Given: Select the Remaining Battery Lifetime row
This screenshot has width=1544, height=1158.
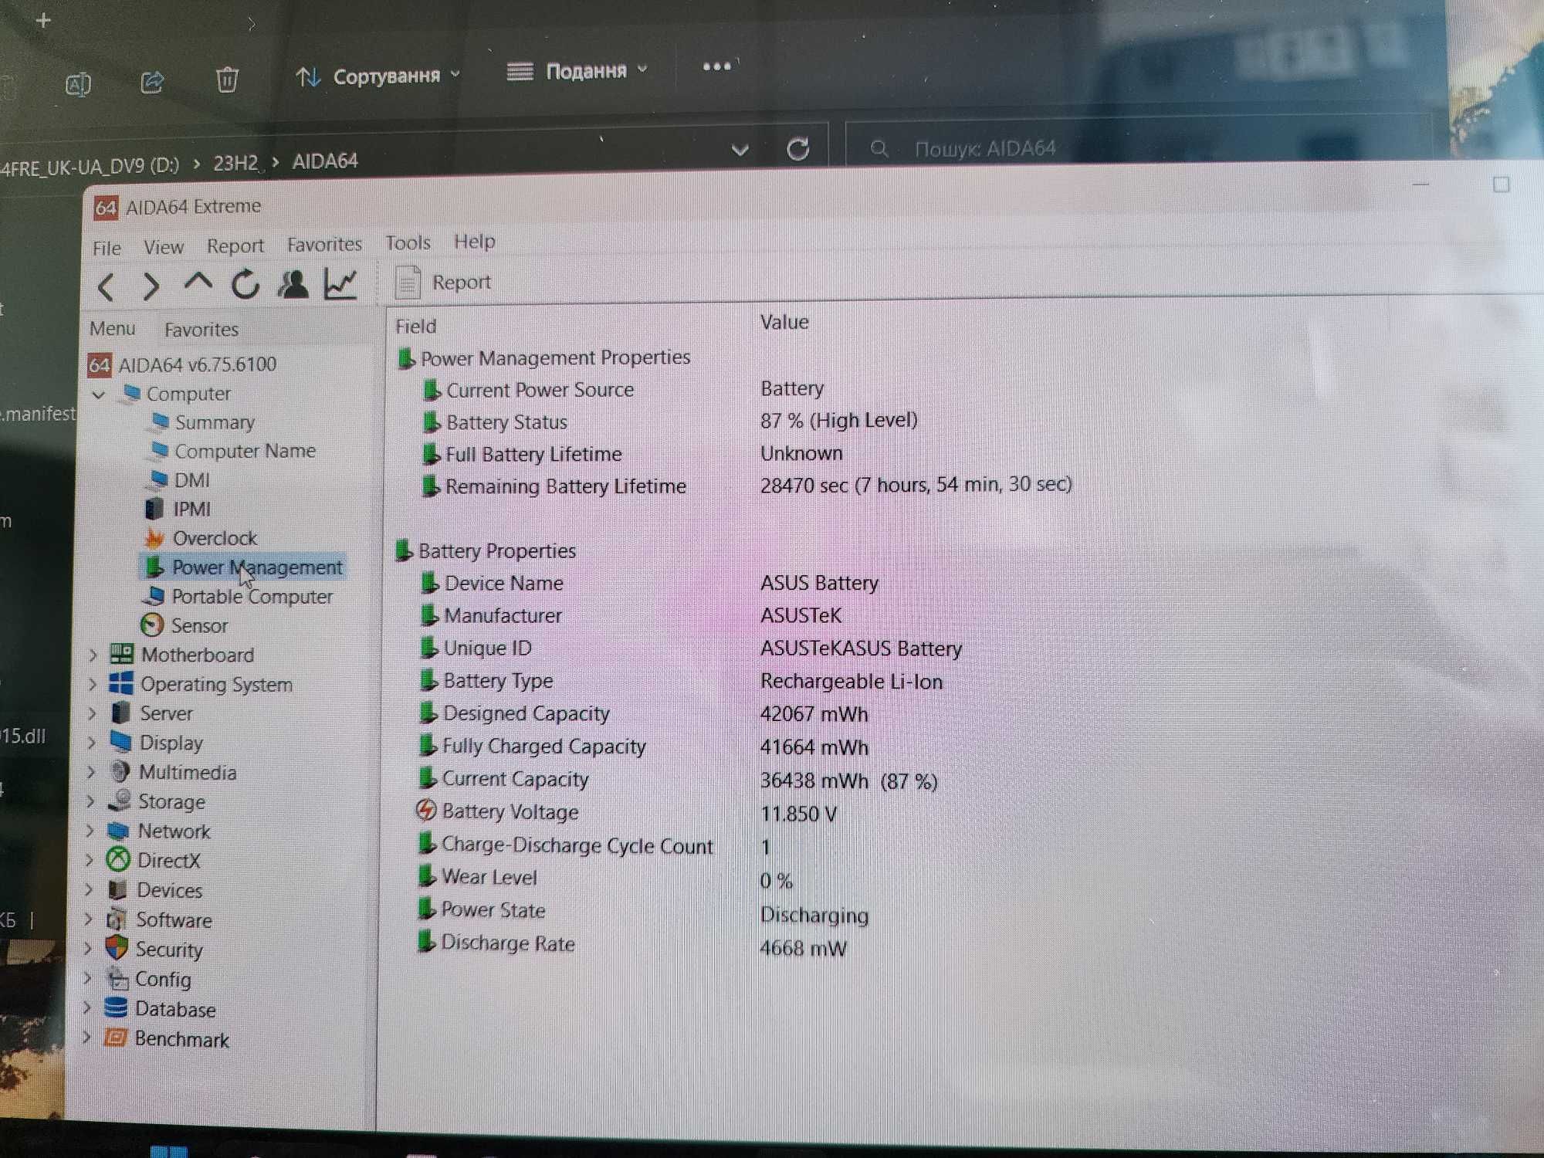Looking at the screenshot, I should click(747, 486).
